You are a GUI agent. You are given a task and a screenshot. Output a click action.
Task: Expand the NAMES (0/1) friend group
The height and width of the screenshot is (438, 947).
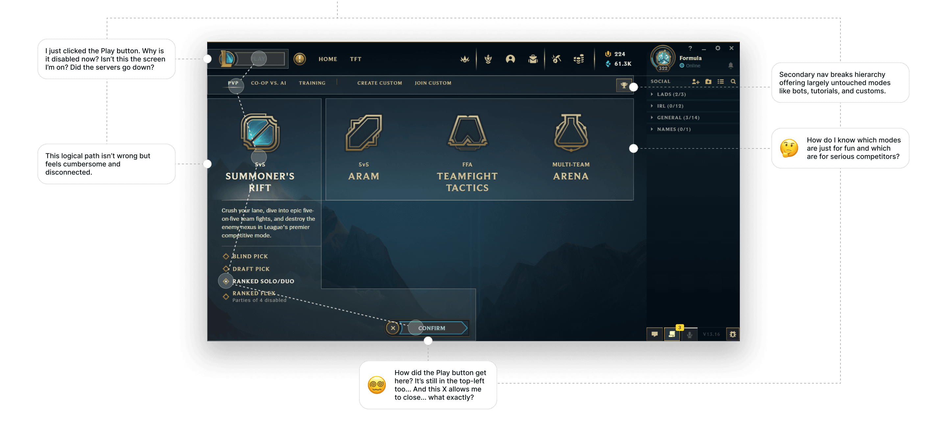692,129
